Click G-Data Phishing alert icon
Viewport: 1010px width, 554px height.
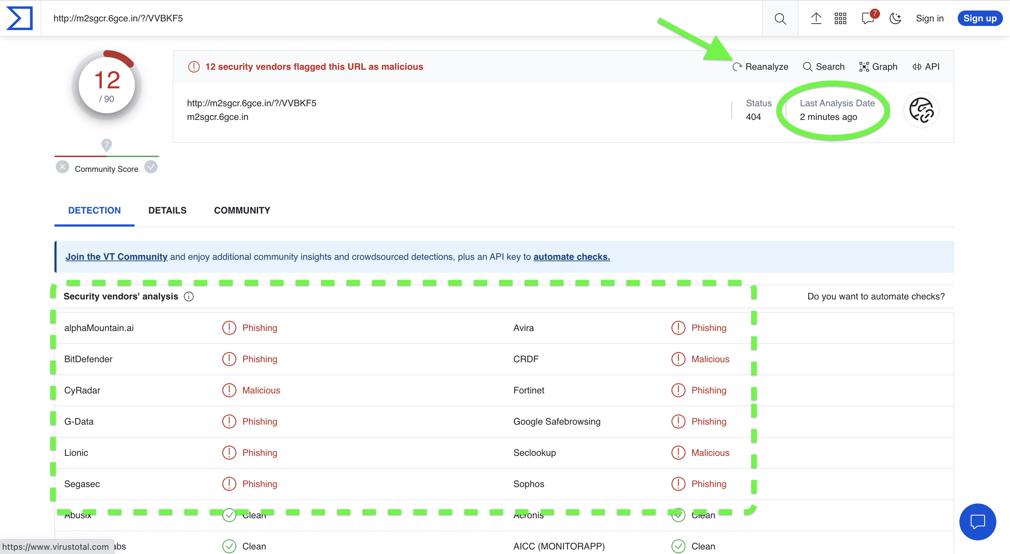pyautogui.click(x=229, y=421)
